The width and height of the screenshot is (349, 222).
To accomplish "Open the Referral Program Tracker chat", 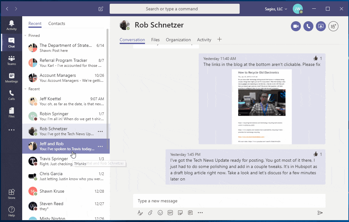I will pyautogui.click(x=66, y=63).
